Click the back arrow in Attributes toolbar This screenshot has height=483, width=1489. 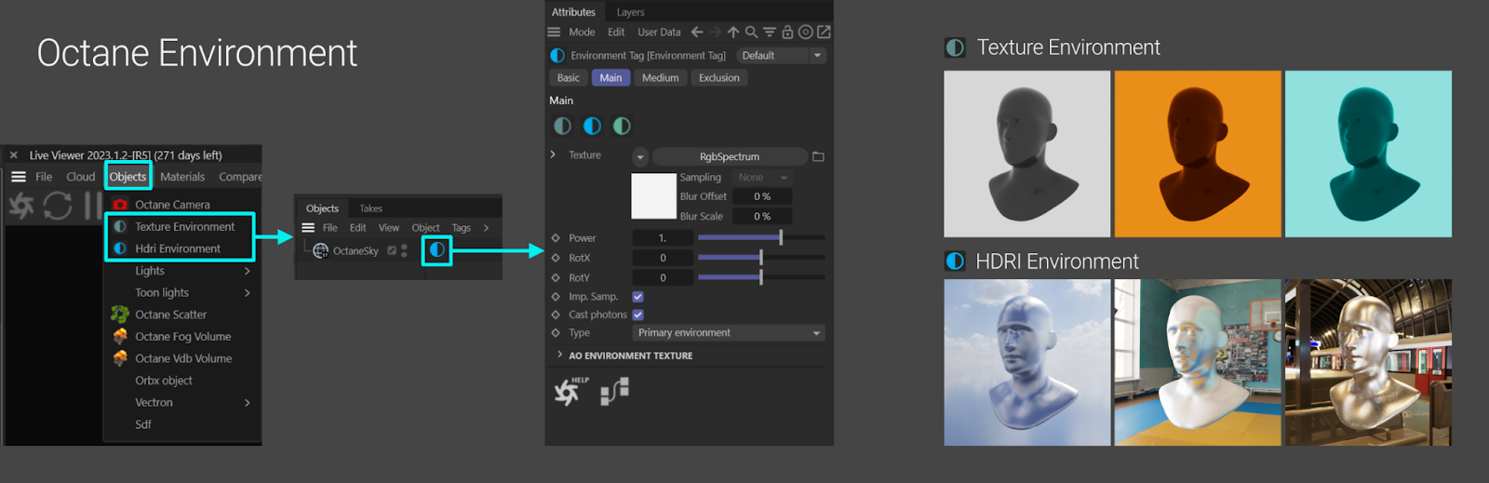coord(697,33)
